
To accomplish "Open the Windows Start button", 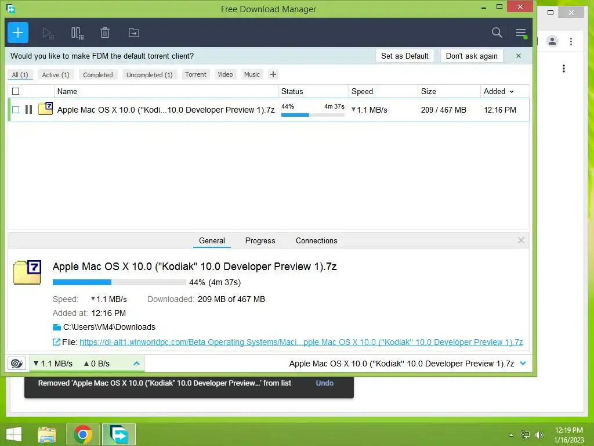I will (x=14, y=434).
